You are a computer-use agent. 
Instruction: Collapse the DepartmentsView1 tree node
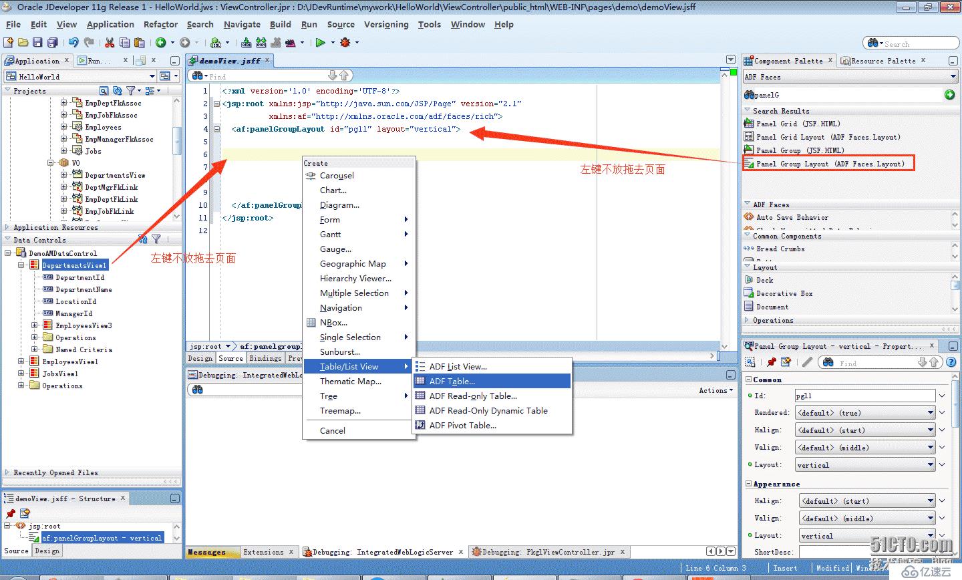21,265
